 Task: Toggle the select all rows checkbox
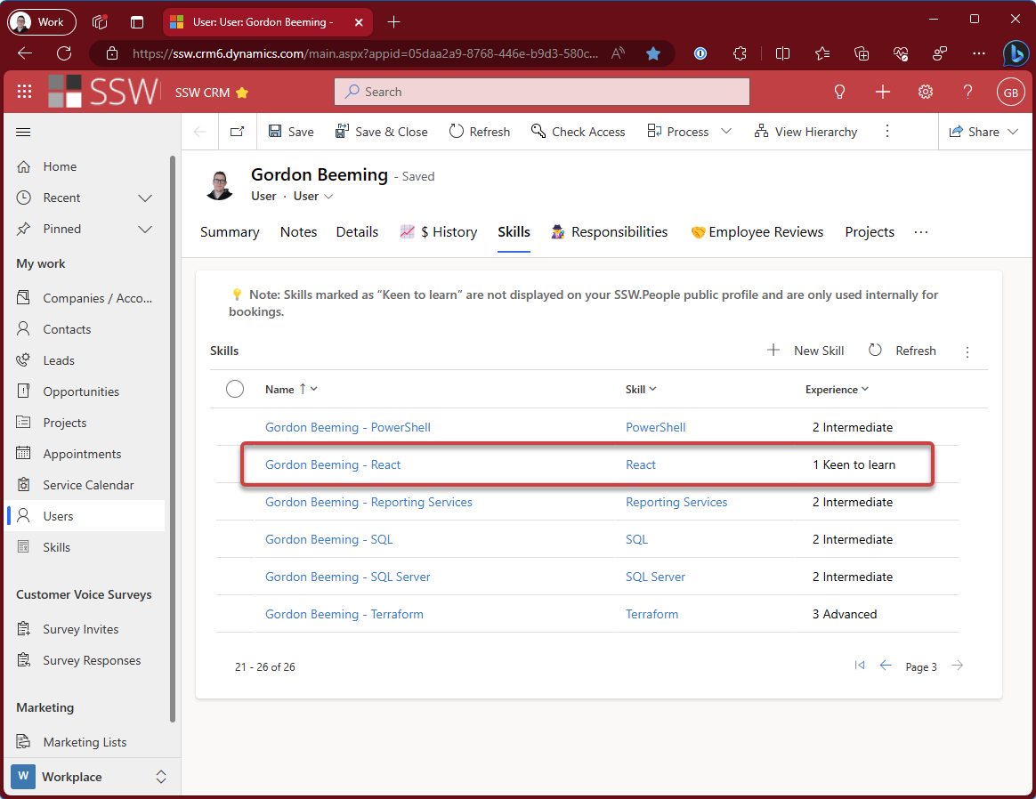click(235, 389)
